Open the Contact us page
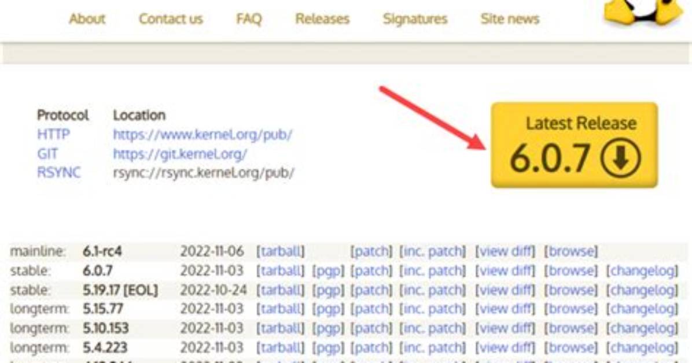This screenshot has height=363, width=692. click(171, 19)
